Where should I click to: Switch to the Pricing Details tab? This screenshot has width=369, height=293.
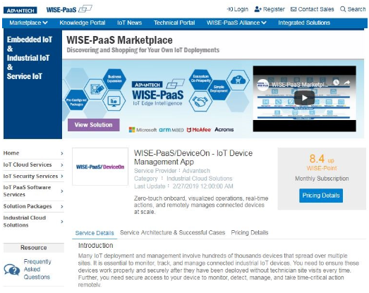250,233
